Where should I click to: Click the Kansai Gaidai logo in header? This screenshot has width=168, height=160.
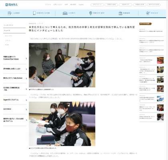(x=12, y=5)
